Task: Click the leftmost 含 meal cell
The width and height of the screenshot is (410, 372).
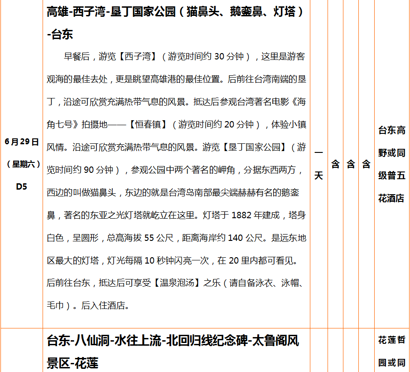Action: tap(335, 164)
